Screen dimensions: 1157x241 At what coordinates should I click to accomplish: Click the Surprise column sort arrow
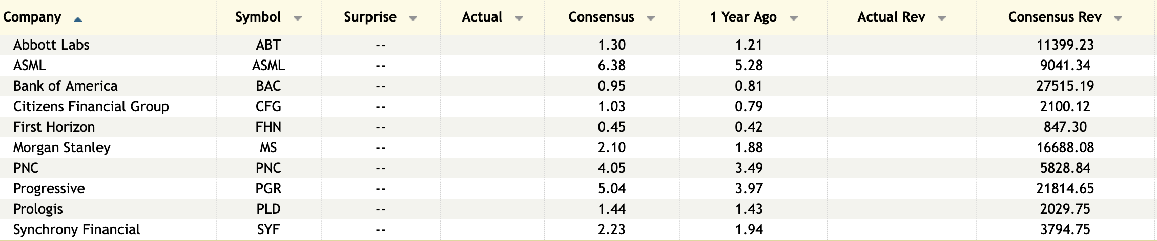[413, 19]
